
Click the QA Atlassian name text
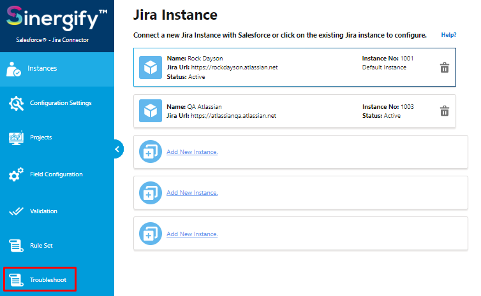pyautogui.click(x=204, y=106)
